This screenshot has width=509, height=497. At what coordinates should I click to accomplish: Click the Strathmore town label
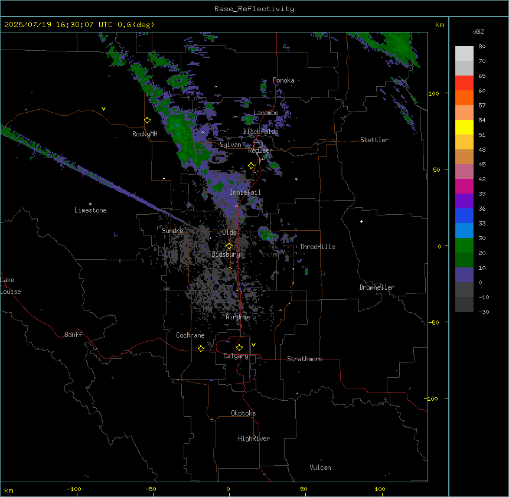click(x=305, y=359)
